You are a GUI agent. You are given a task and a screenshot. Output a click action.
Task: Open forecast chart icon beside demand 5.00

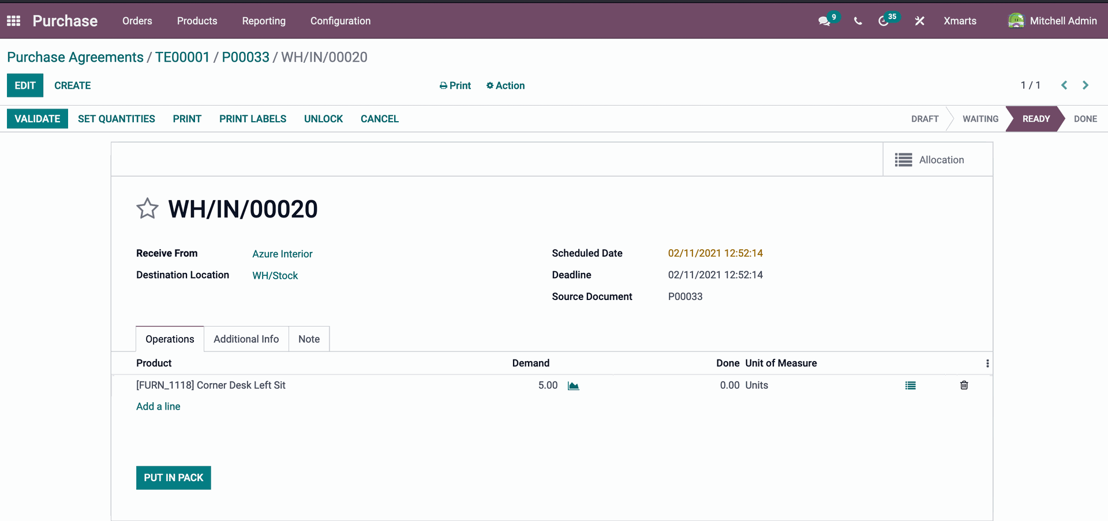click(573, 385)
